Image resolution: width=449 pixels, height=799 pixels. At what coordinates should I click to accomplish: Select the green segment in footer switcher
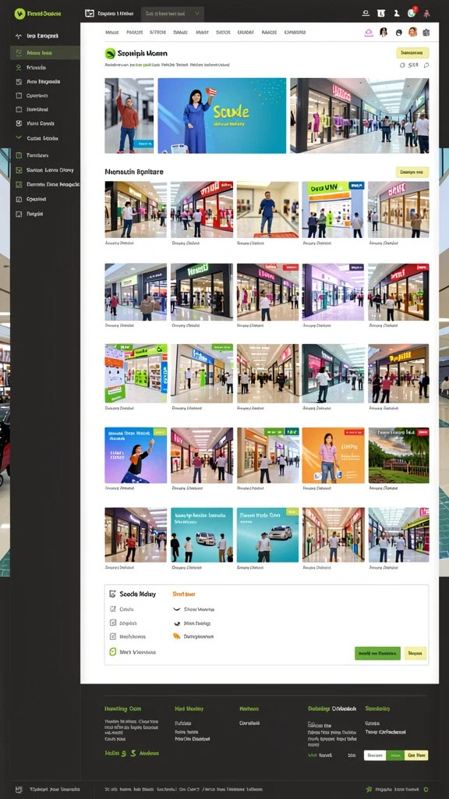tap(395, 755)
